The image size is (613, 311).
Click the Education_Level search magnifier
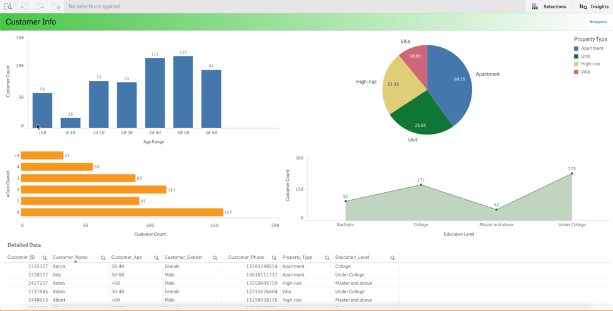393,258
